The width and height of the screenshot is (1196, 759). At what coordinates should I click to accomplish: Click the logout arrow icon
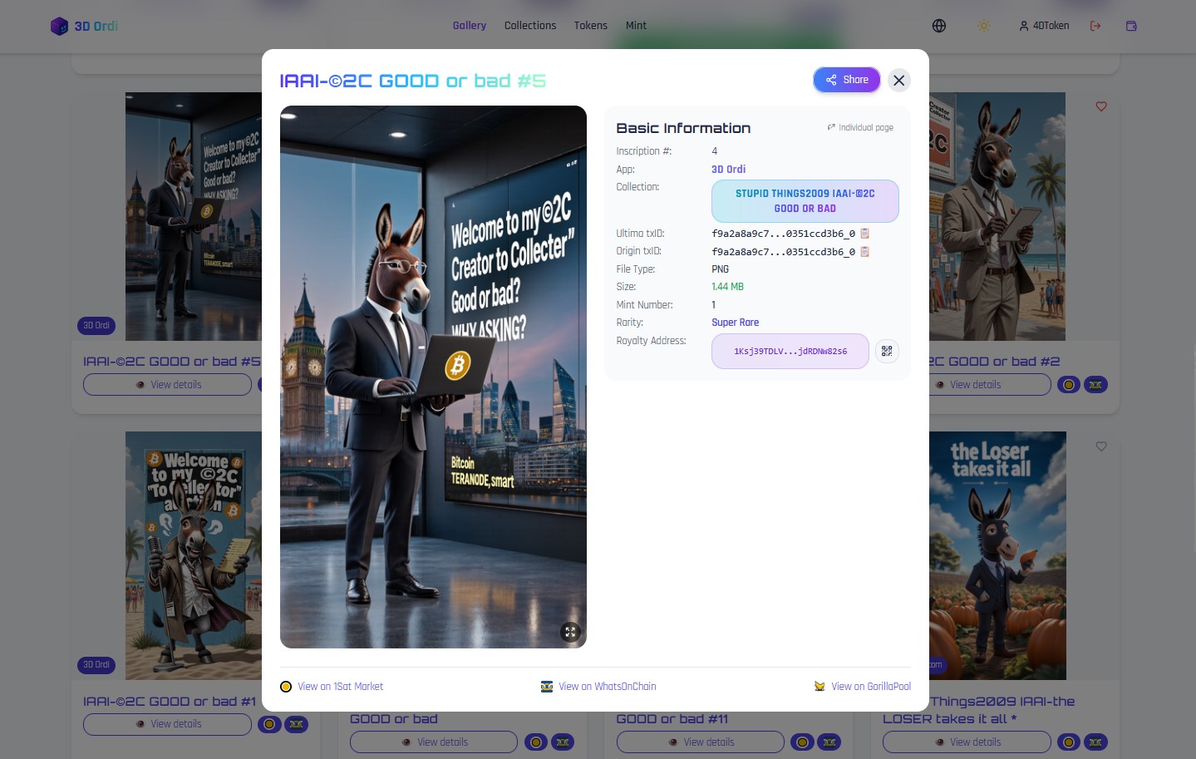[1095, 26]
